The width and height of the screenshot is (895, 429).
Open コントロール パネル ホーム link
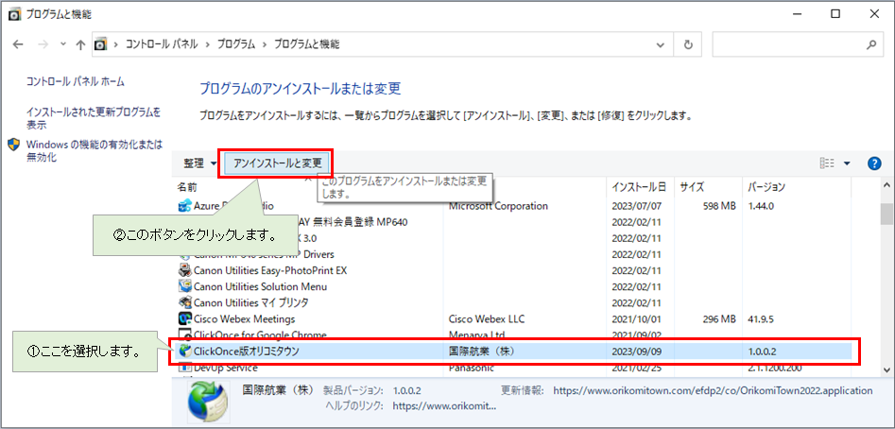[x=76, y=81]
